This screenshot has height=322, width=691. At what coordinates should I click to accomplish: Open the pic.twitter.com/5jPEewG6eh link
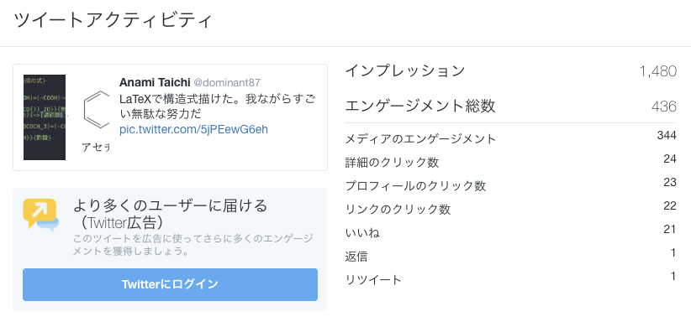193,129
